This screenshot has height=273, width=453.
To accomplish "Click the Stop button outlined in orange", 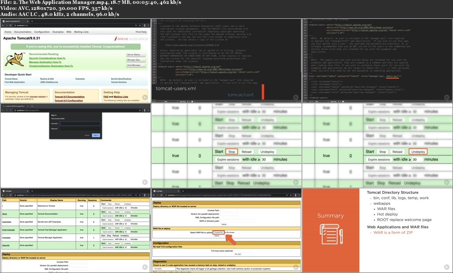I will pyautogui.click(x=232, y=152).
